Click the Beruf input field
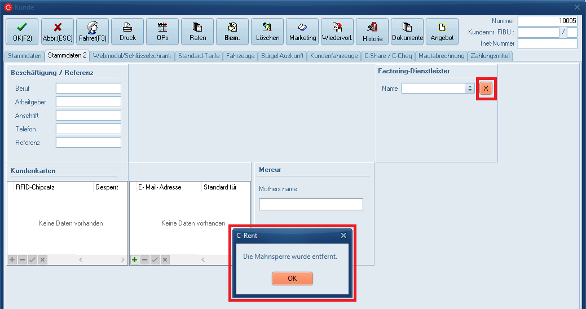 88,89
